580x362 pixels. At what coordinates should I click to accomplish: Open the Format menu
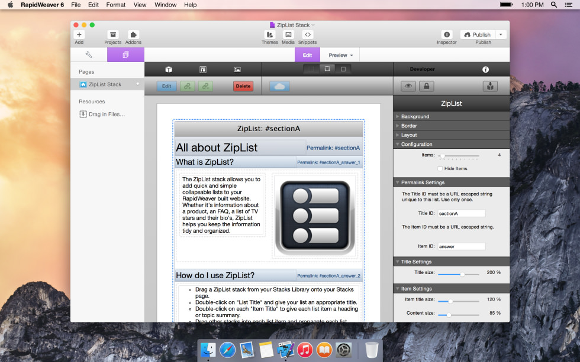(x=116, y=5)
